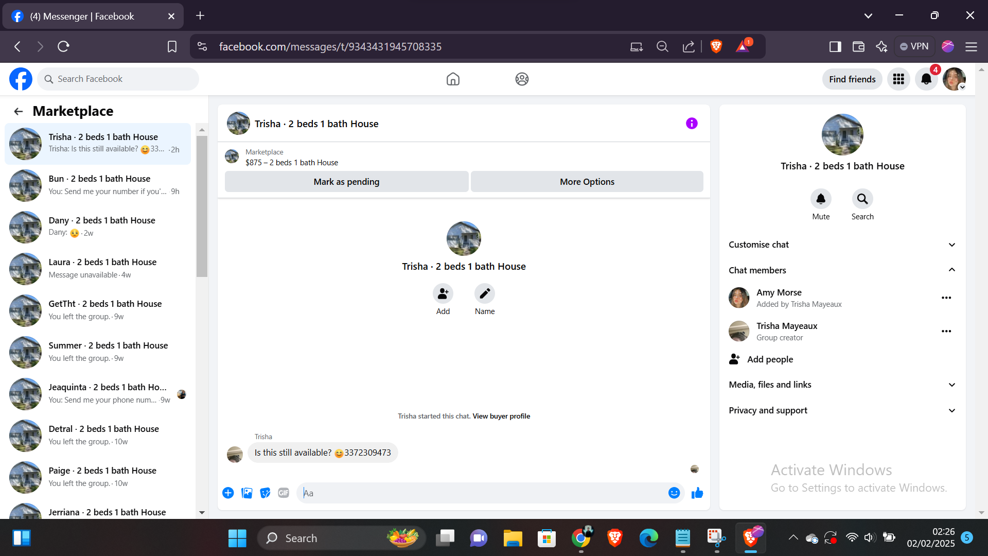Click the Add member icon in chat
Viewport: 988px width, 556px height.
click(x=443, y=294)
